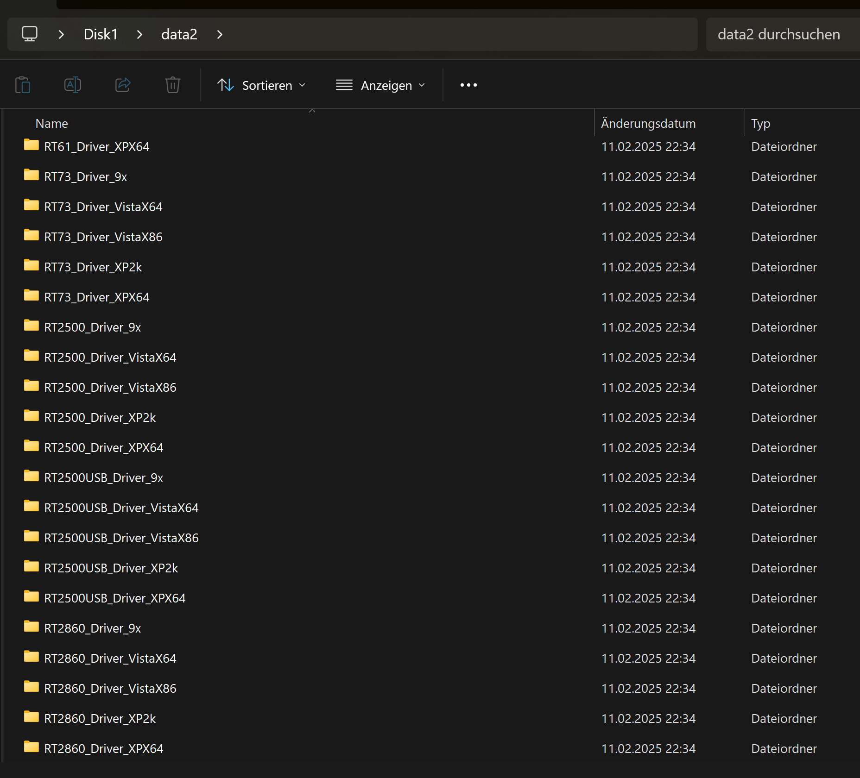Viewport: 860px width, 778px height.
Task: Select the RT73_Driver_XP2k folder icon
Action: pos(32,265)
